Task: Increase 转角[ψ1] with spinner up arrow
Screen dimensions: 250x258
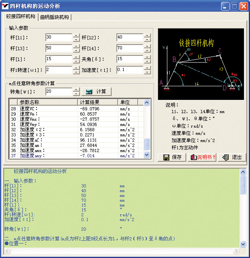Action: pyautogui.click(x=76, y=89)
